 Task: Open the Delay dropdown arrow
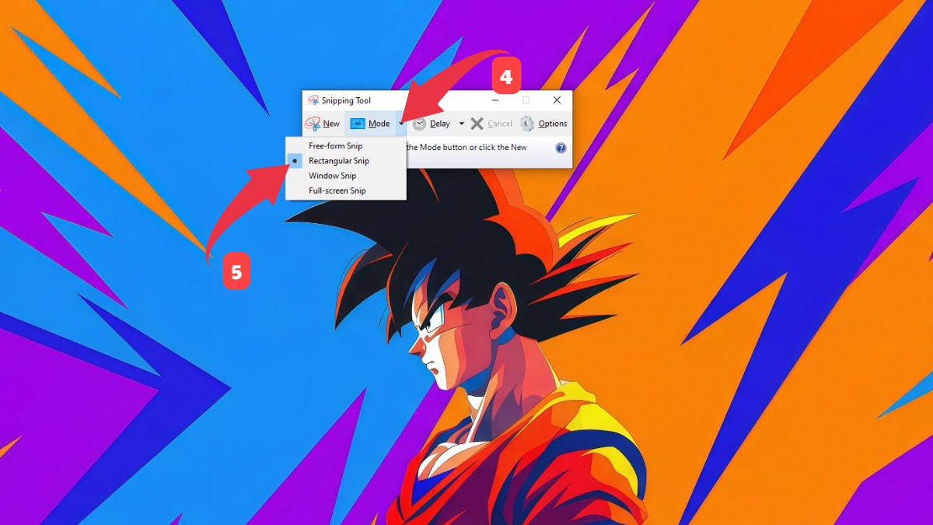pos(462,124)
